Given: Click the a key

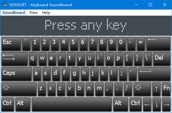Looking at the screenshot, I should click(x=37, y=74).
